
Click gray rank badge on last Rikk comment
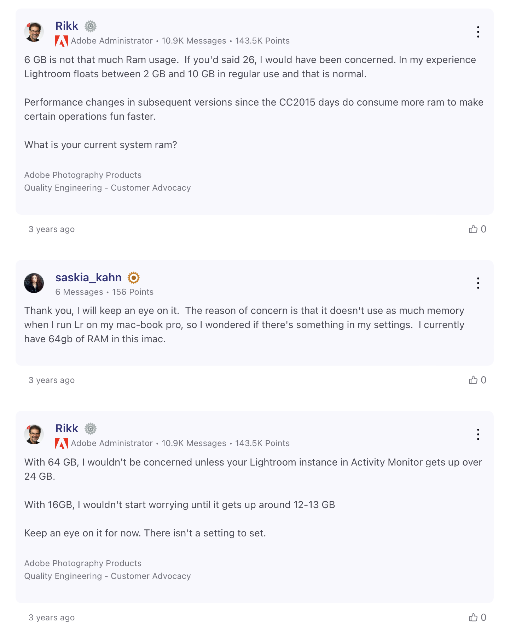(91, 429)
